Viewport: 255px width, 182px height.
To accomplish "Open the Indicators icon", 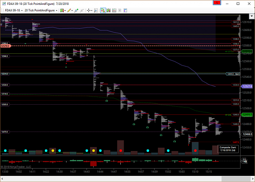I will (x=114, y=11).
